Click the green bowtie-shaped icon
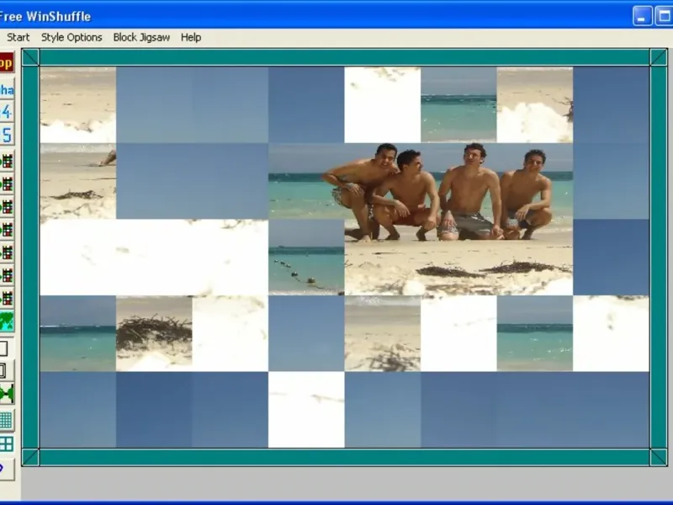 pyautogui.click(x=7, y=393)
